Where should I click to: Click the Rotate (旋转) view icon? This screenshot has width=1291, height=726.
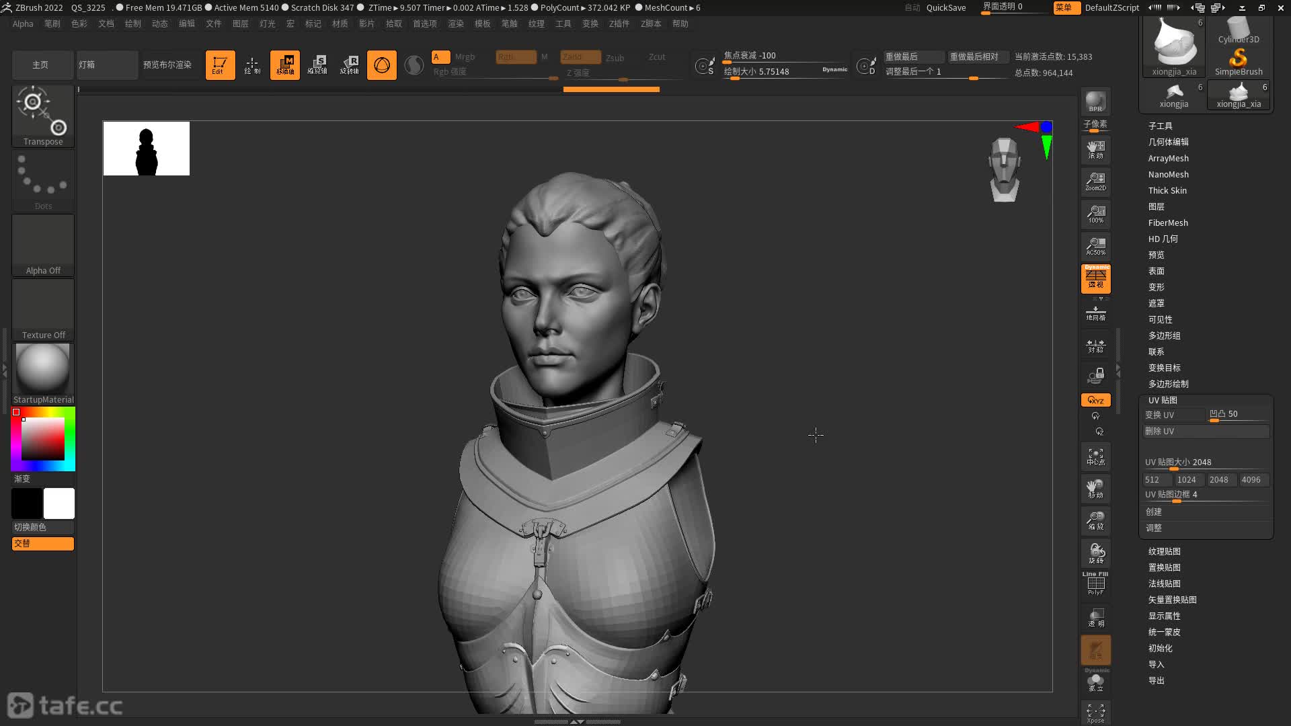1095,553
